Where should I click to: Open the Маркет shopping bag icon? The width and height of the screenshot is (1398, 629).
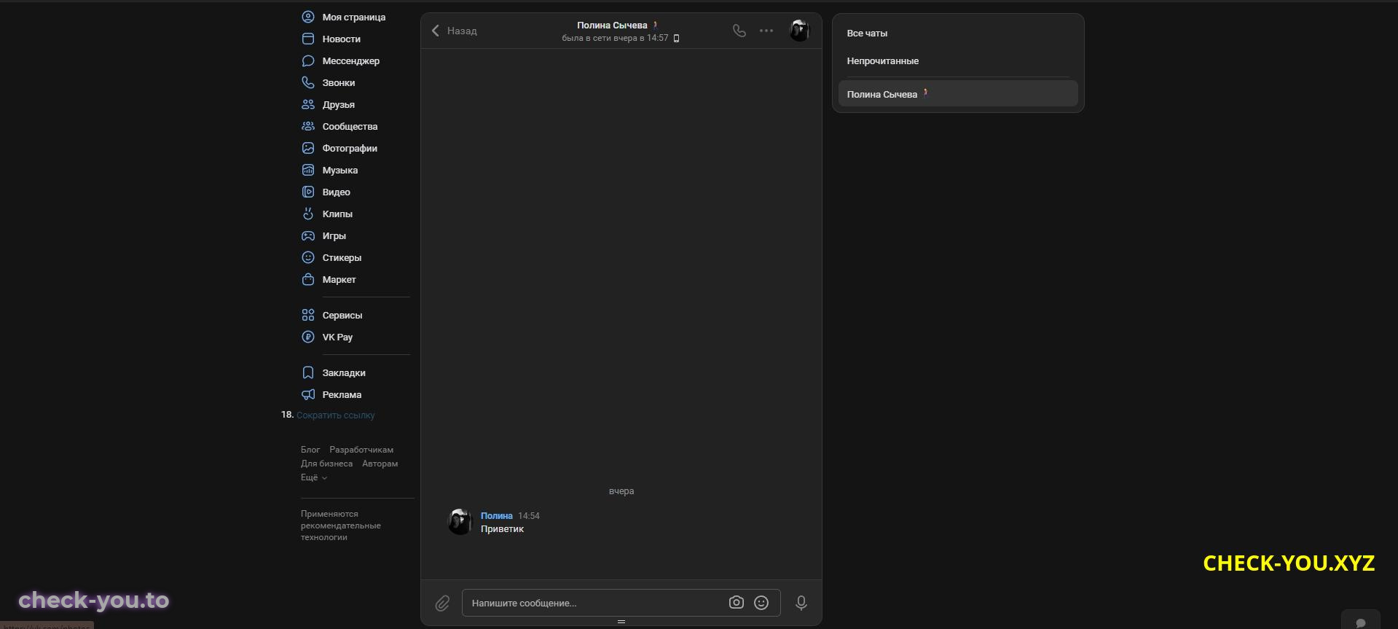[x=308, y=279]
